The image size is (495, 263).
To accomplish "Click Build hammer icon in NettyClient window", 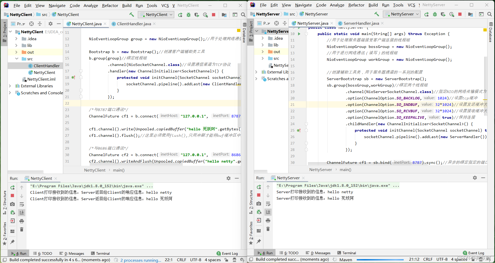I will (132, 15).
